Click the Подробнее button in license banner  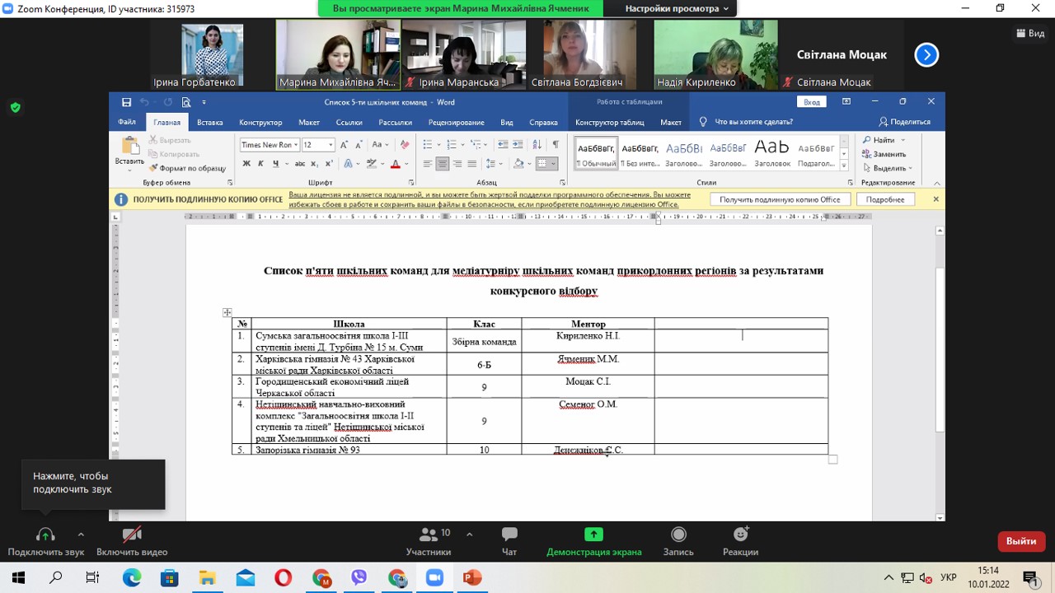click(885, 199)
